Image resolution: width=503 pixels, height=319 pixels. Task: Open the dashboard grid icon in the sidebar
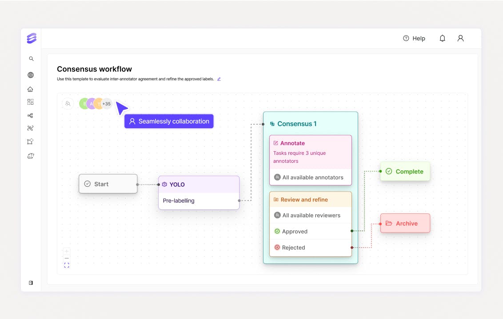[30, 102]
